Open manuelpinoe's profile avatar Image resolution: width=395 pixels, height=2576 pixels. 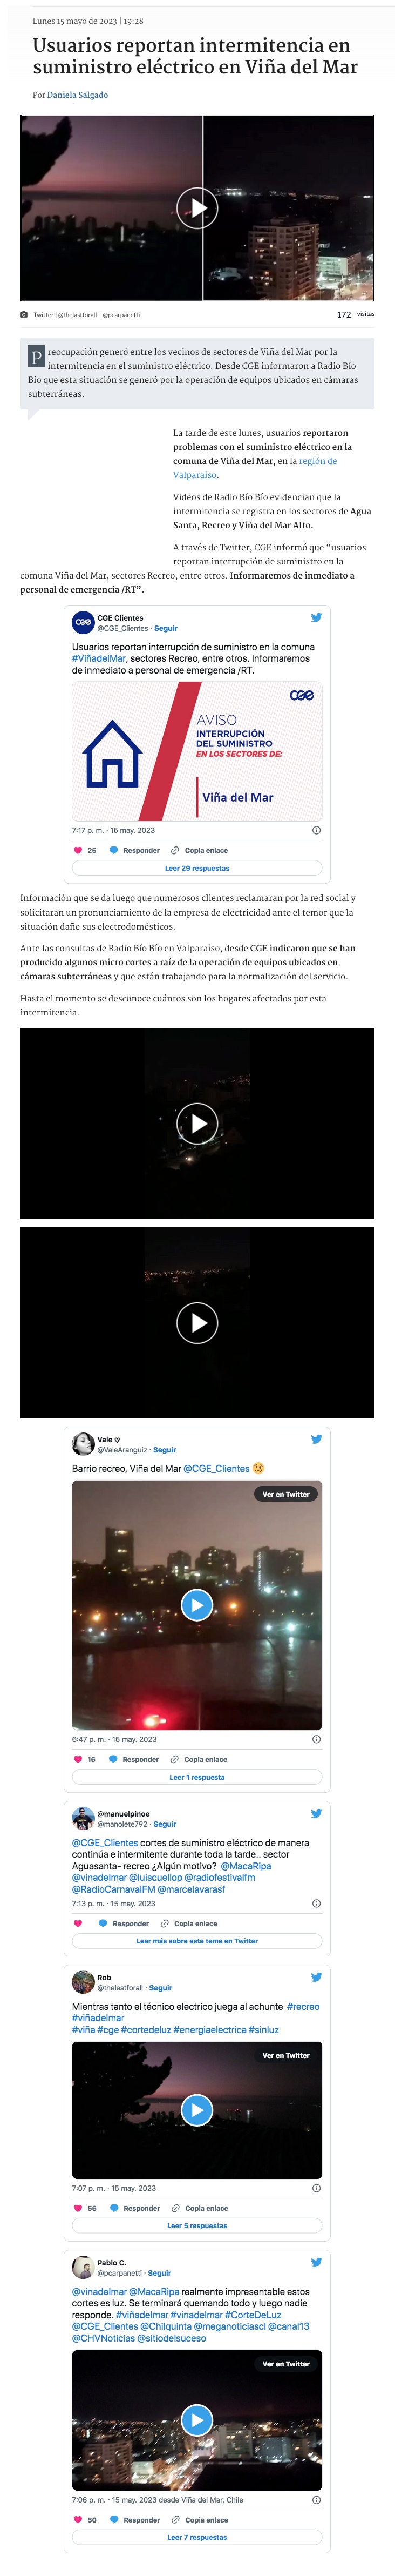pyautogui.click(x=83, y=1818)
